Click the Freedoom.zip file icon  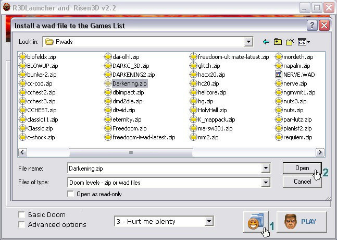tap(108, 128)
